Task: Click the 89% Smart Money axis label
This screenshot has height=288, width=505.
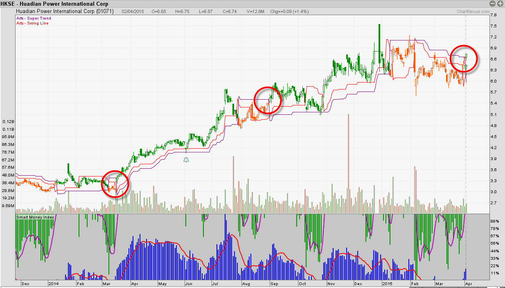Action: [494, 221]
